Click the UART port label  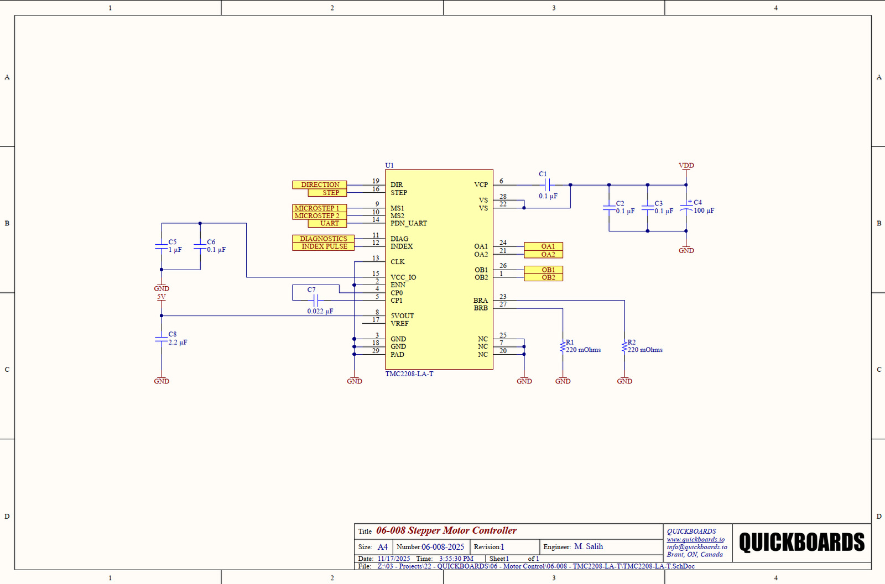(x=329, y=223)
